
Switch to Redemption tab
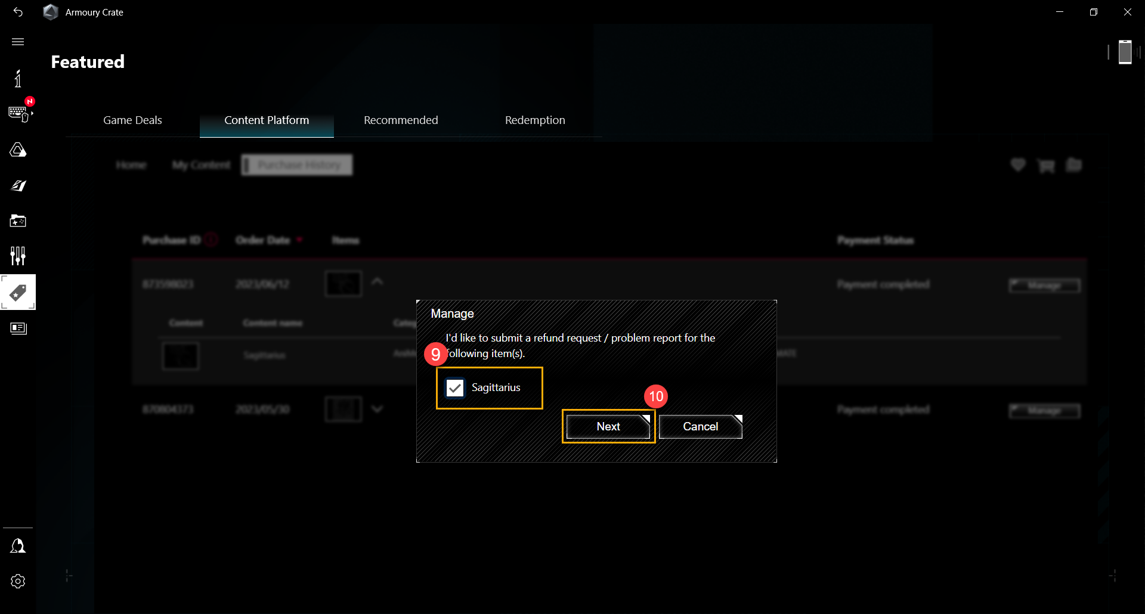click(535, 120)
